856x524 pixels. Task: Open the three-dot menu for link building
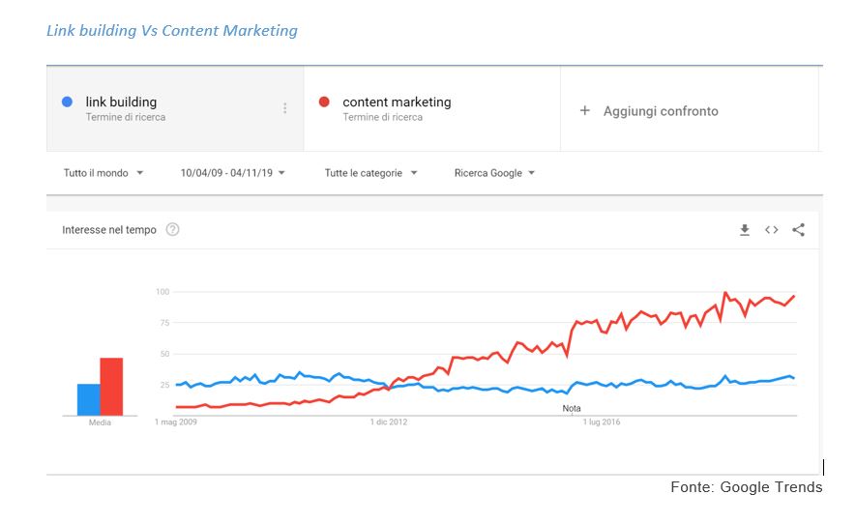click(284, 108)
